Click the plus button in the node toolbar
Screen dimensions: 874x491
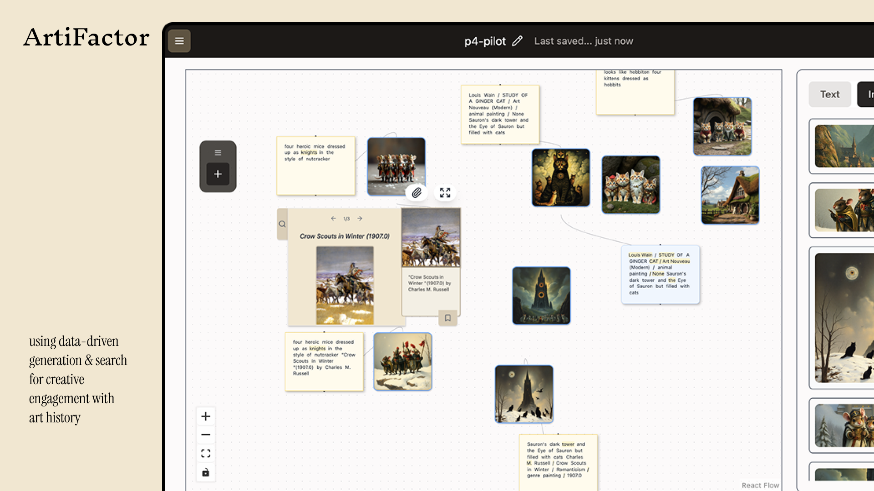[218, 174]
